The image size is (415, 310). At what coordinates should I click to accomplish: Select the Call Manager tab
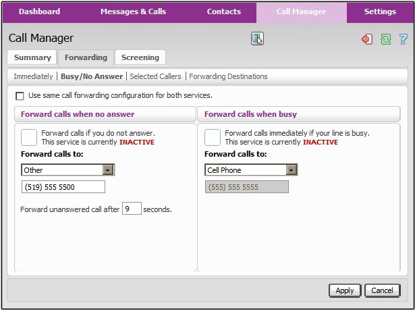point(301,12)
